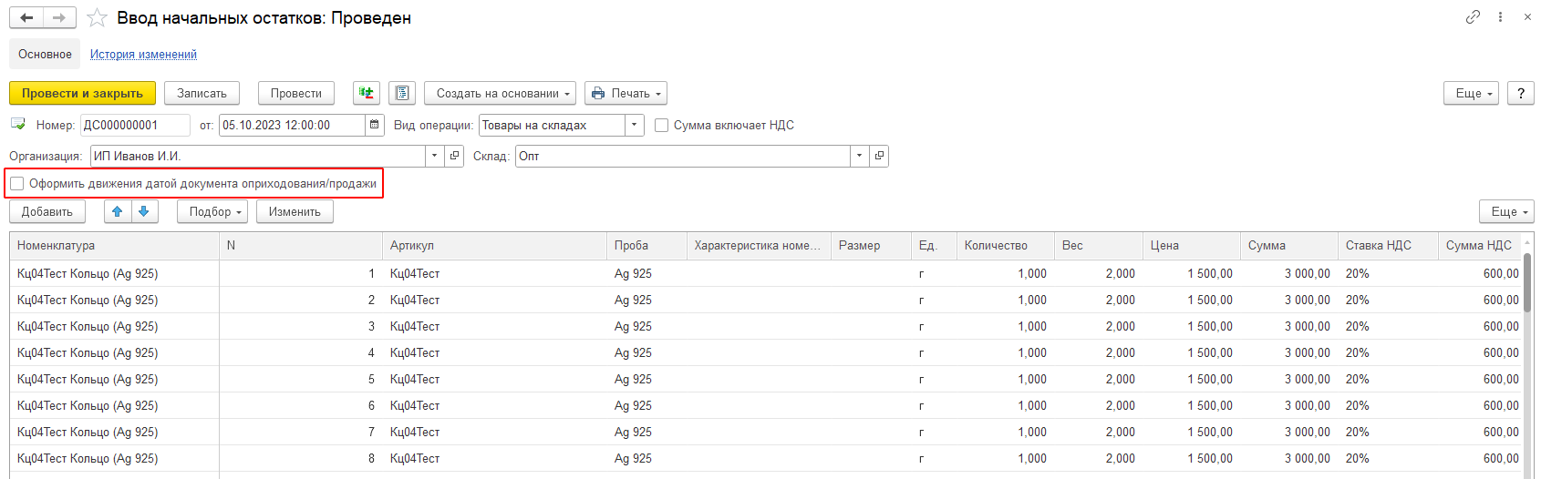Screen dimensions: 1541x479
Task: Click the Склад input with 'Опт'
Action: (x=683, y=156)
